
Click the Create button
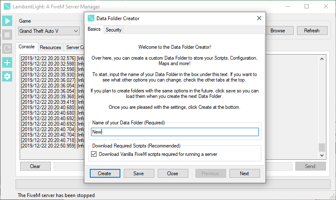click(x=105, y=174)
